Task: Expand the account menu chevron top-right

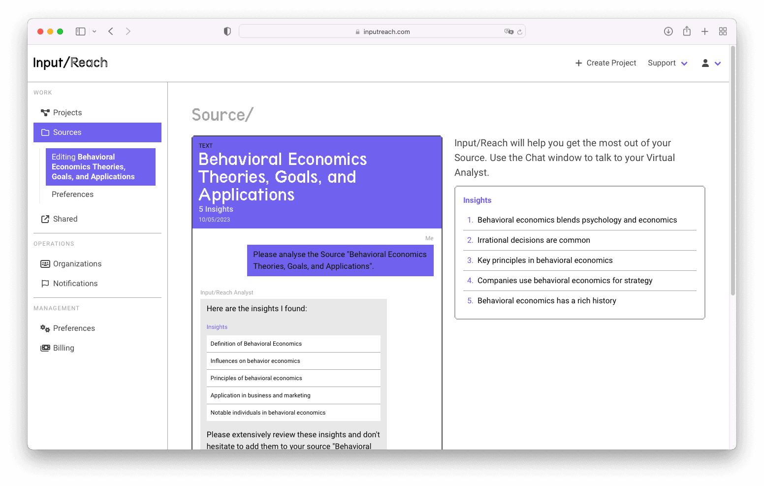Action: [718, 63]
